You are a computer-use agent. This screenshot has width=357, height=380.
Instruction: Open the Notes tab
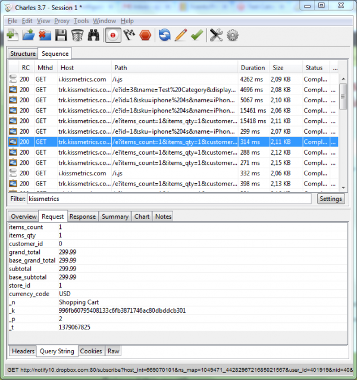(163, 216)
